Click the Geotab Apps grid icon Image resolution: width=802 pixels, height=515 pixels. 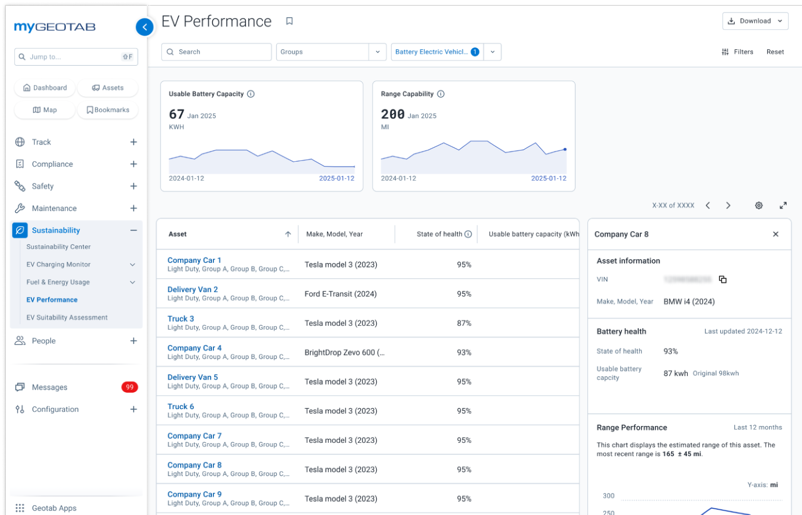coord(20,508)
